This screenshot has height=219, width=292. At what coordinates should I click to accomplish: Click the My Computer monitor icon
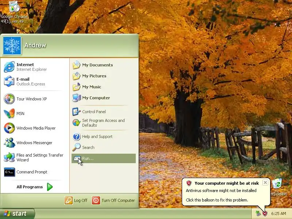(x=76, y=98)
